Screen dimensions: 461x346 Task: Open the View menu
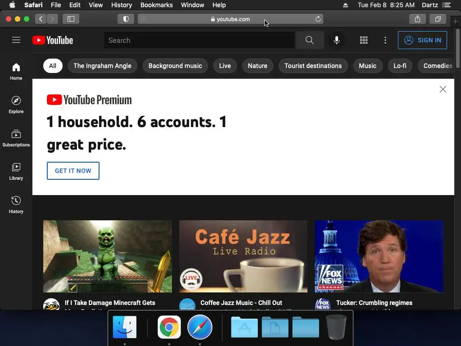(x=96, y=5)
